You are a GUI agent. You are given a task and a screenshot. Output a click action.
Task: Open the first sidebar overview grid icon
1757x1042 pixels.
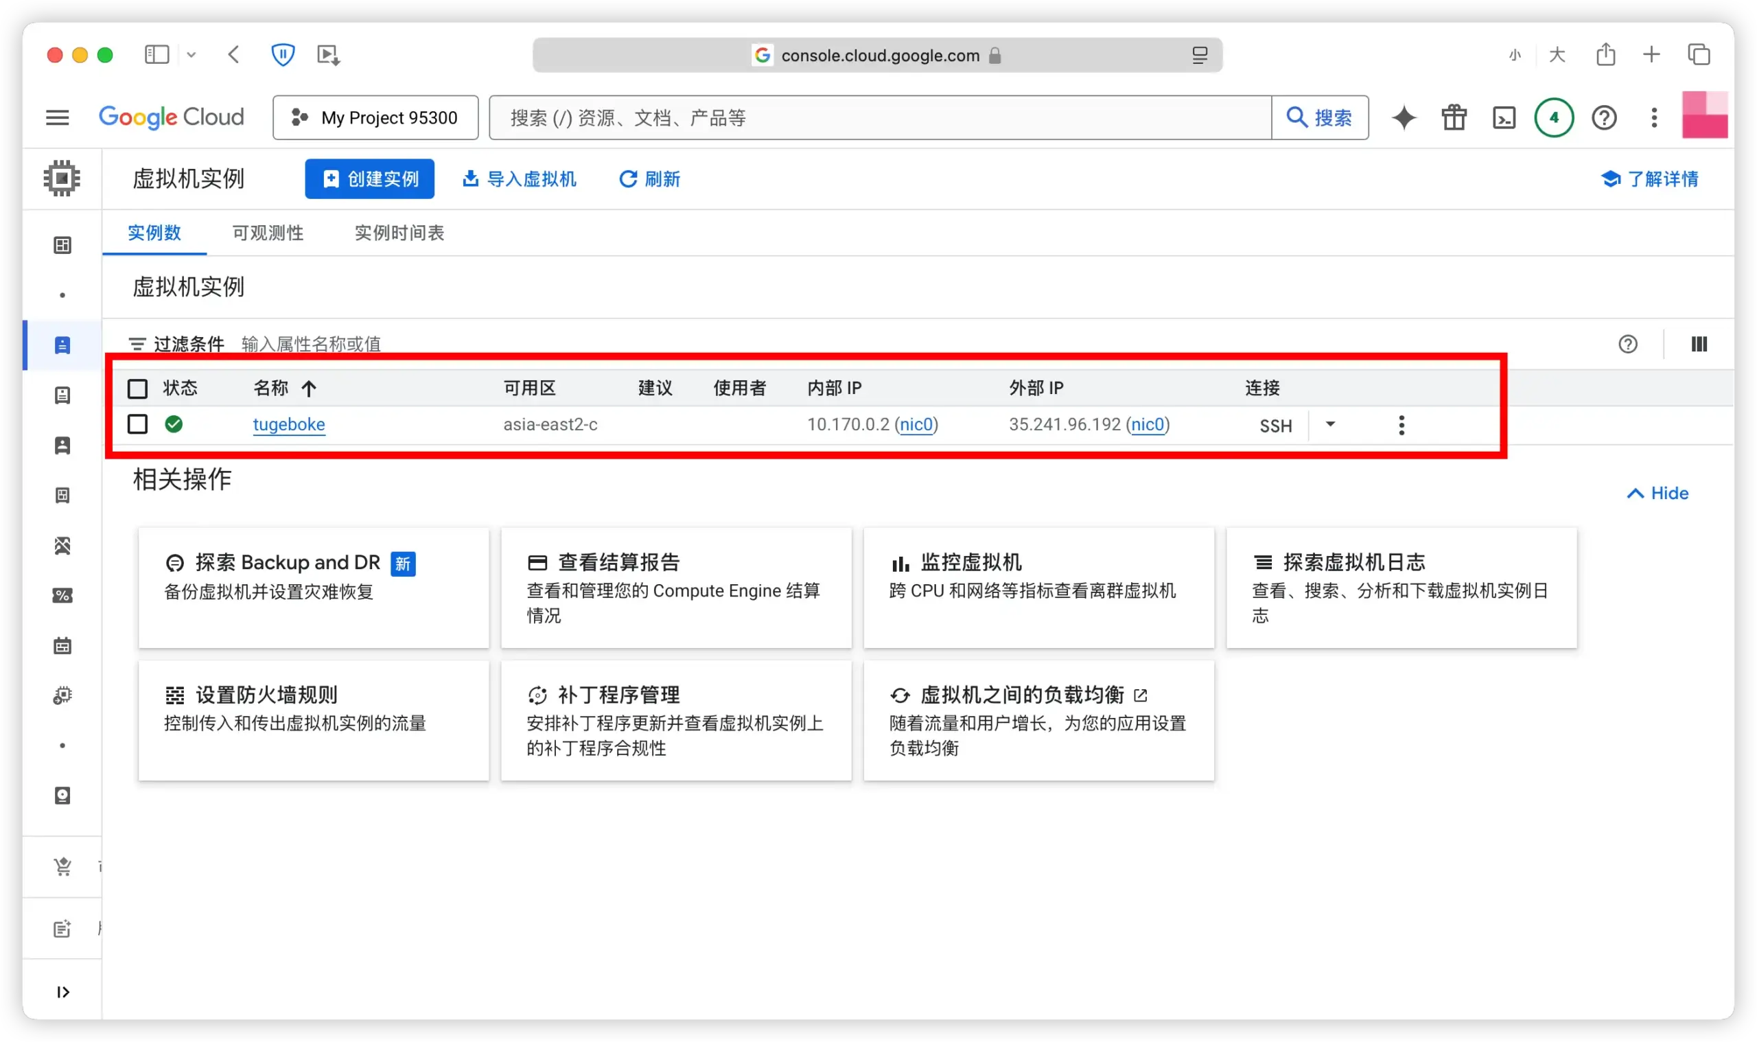pyautogui.click(x=62, y=245)
